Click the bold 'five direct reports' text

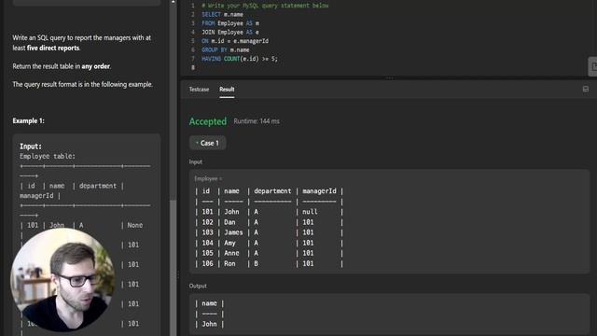pos(53,48)
